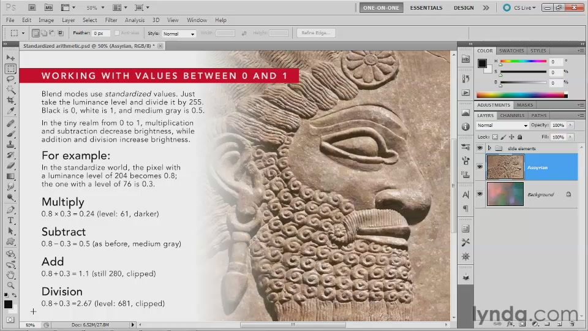Click the Feather input field
The height and width of the screenshot is (331, 588).
pos(101,33)
